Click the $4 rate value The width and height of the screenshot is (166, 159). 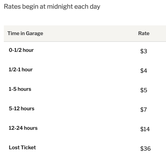pyautogui.click(x=143, y=71)
